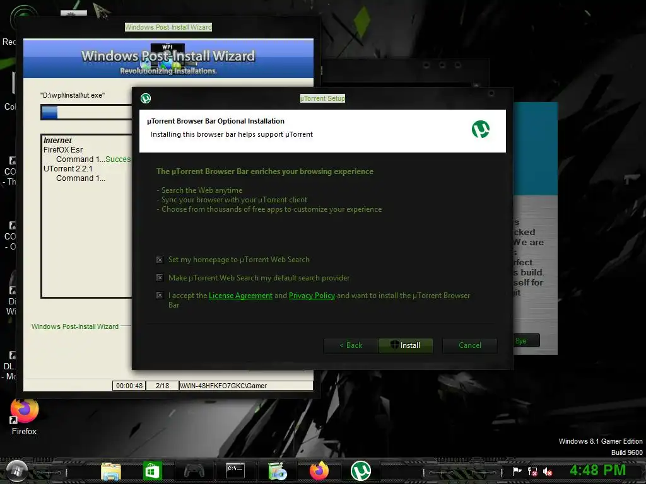Click the muted volume tray icon
The height and width of the screenshot is (484, 646).
pyautogui.click(x=548, y=471)
